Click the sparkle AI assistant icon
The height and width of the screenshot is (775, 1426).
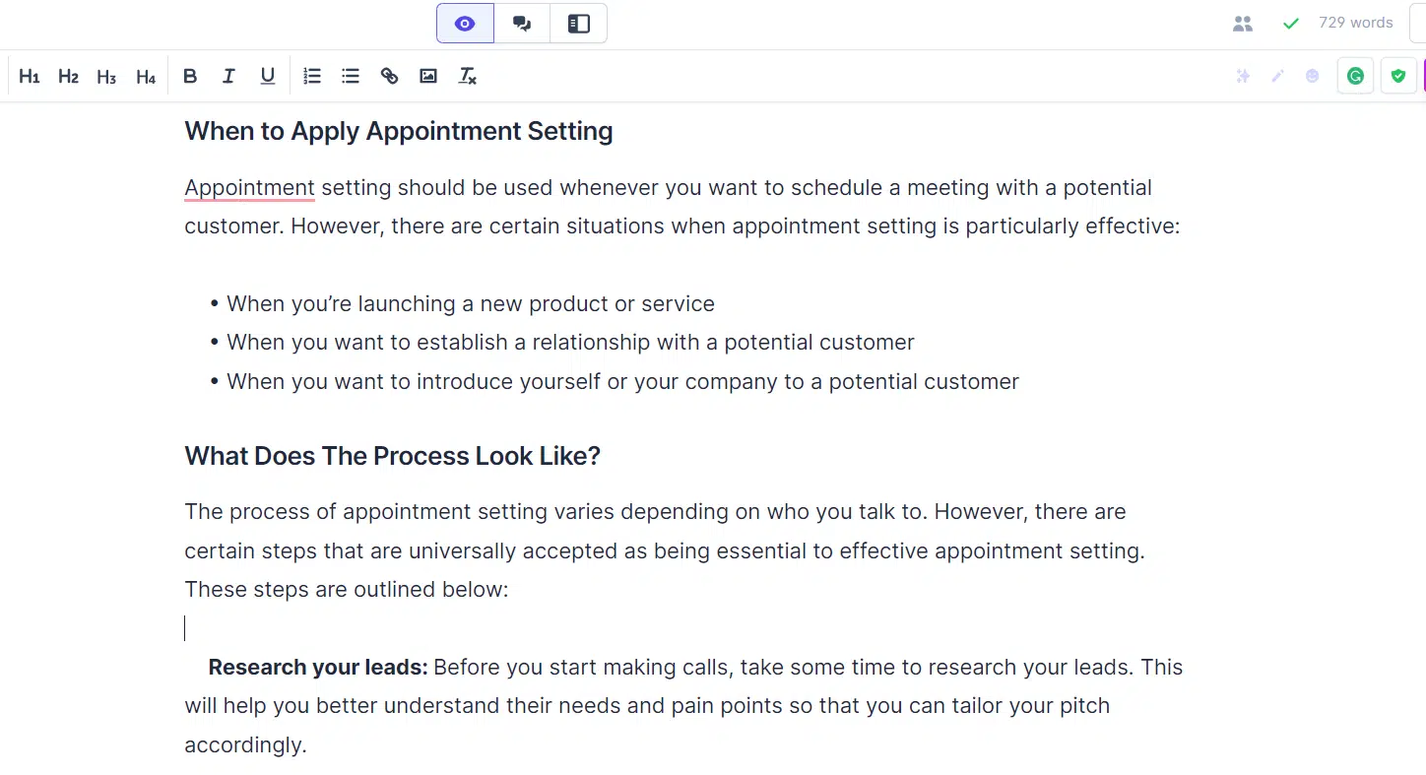coord(1243,76)
